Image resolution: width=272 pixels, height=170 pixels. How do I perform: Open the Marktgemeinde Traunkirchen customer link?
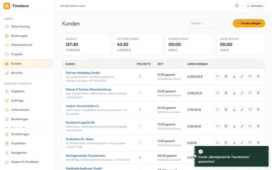pos(85,156)
